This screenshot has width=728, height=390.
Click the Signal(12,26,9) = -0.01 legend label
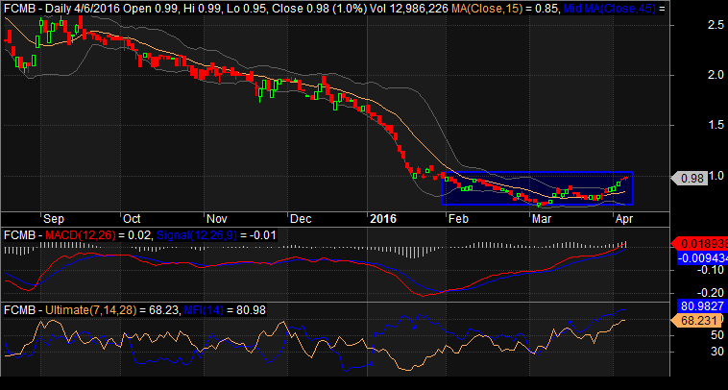click(216, 235)
